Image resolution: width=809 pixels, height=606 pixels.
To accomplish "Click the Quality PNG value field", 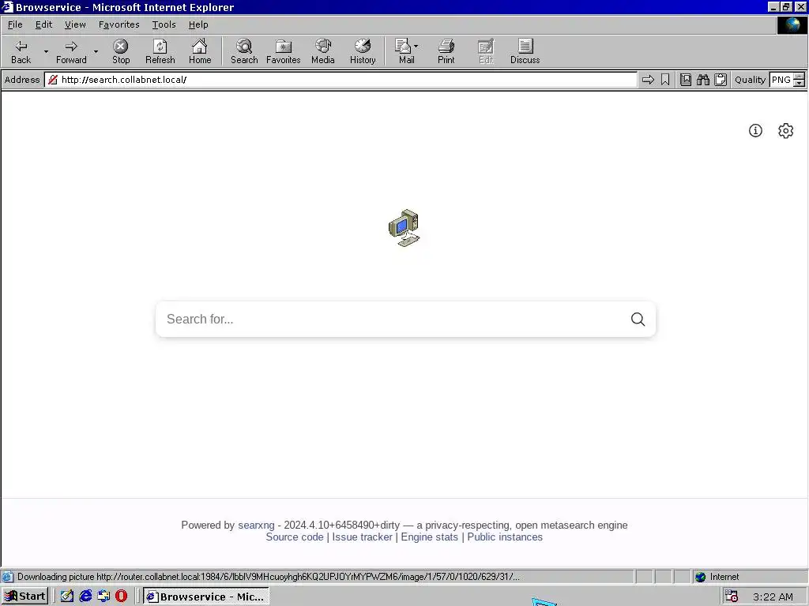I will [781, 80].
